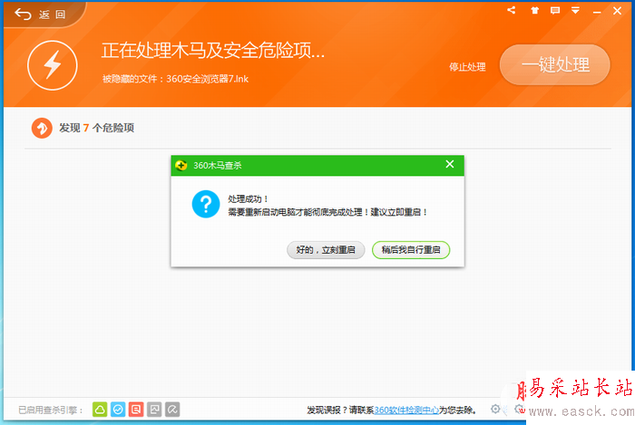Click the 返回 back arrow button
This screenshot has height=425, width=635.
click(x=40, y=14)
